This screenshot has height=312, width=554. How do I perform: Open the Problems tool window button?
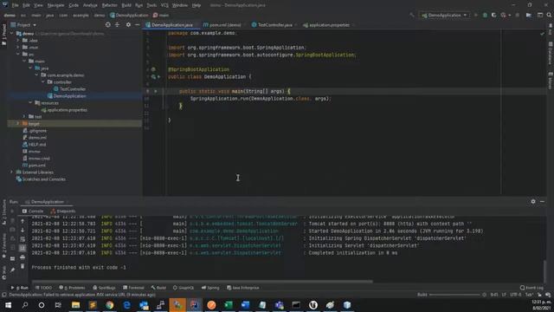tap(72, 288)
